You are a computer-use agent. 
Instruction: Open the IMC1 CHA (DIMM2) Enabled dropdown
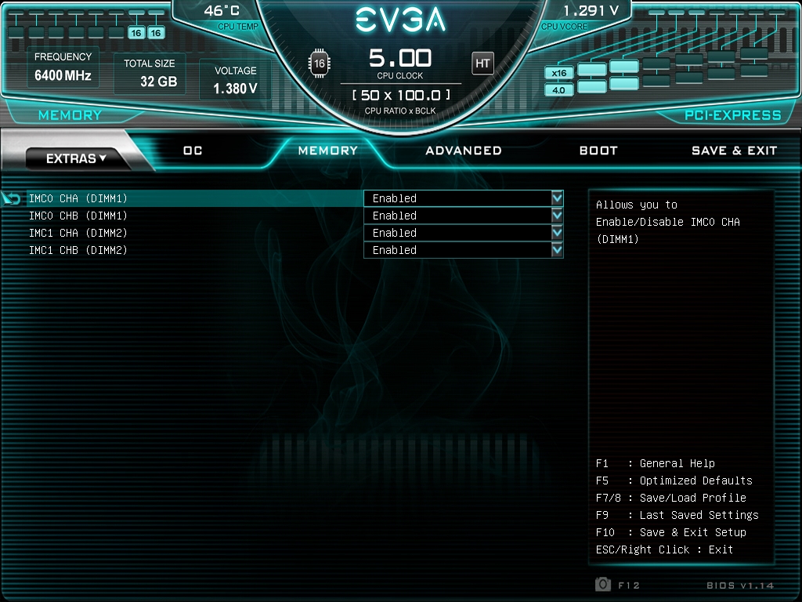464,233
